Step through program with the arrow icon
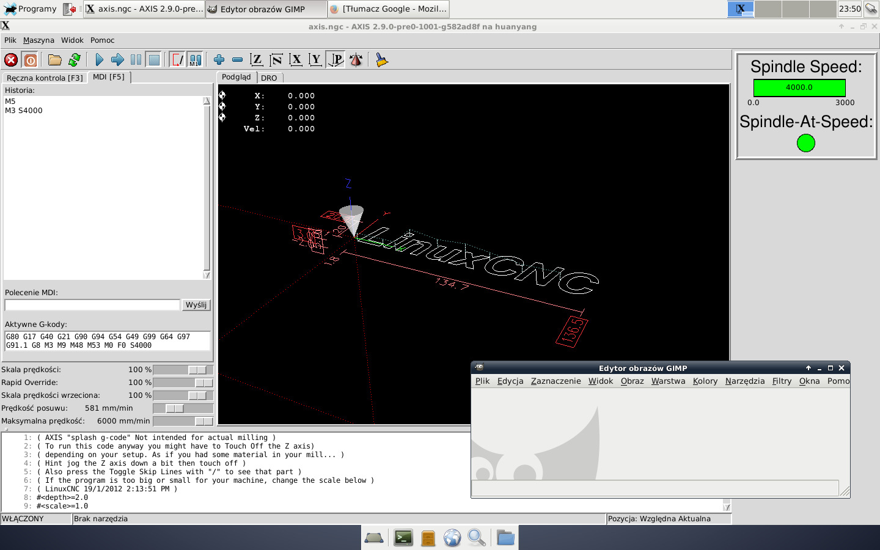Image resolution: width=880 pixels, height=550 pixels. [x=117, y=60]
